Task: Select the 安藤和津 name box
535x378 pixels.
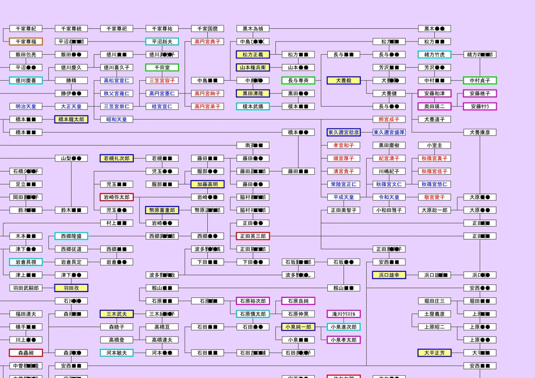Action: click(435, 94)
